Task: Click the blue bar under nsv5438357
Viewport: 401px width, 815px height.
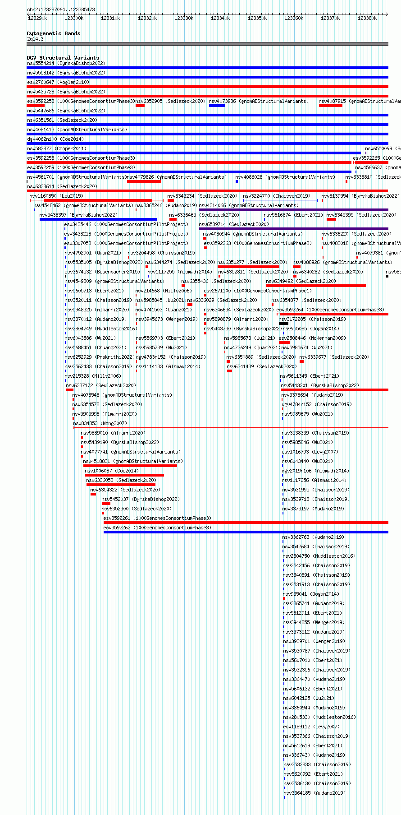Action: click(98, 219)
